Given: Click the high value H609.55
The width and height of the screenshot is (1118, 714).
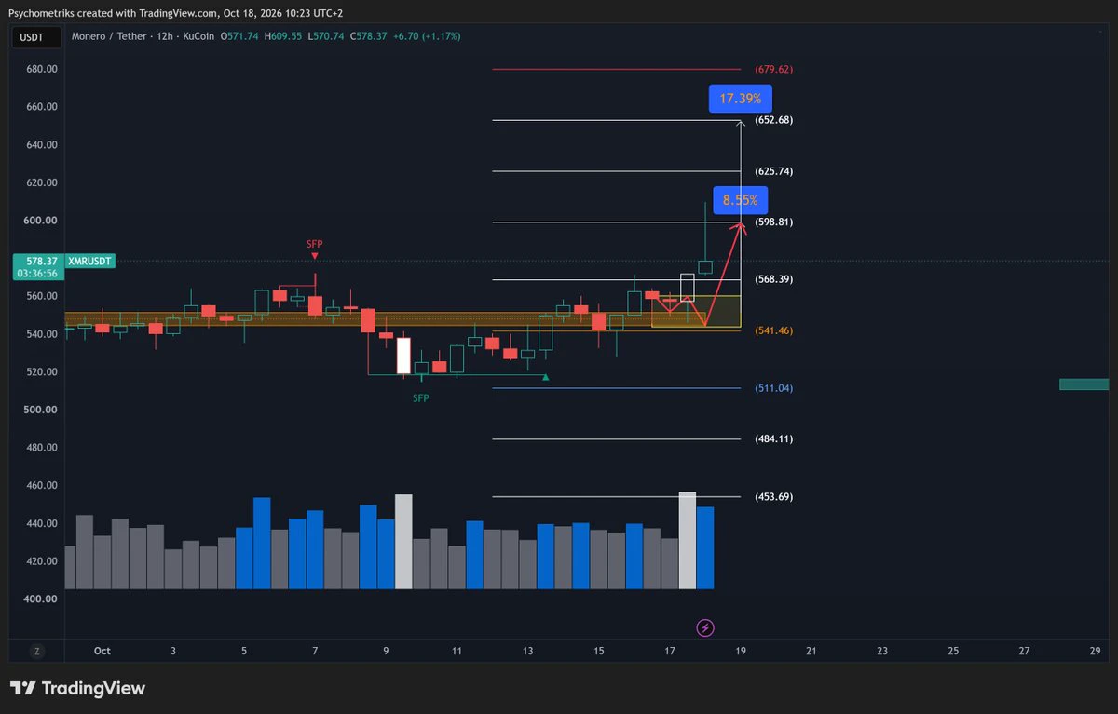Looking at the screenshot, I should point(285,36).
